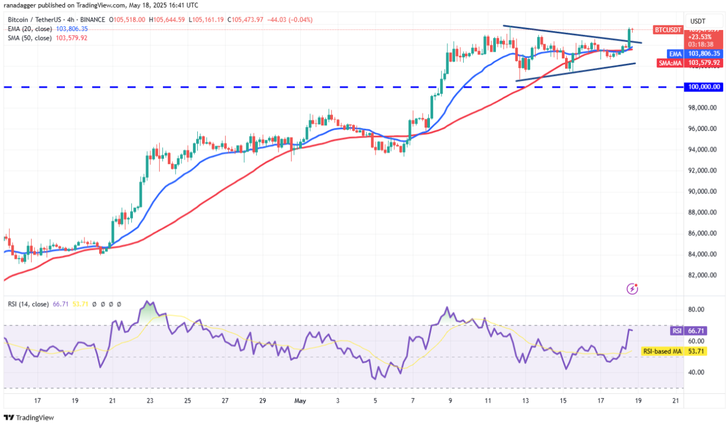Click the third Ø symbol in the RSI legend
Viewport: 728px width, 426px height.
tap(111, 304)
